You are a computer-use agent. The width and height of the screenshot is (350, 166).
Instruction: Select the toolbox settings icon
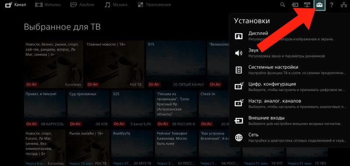coord(319,5)
